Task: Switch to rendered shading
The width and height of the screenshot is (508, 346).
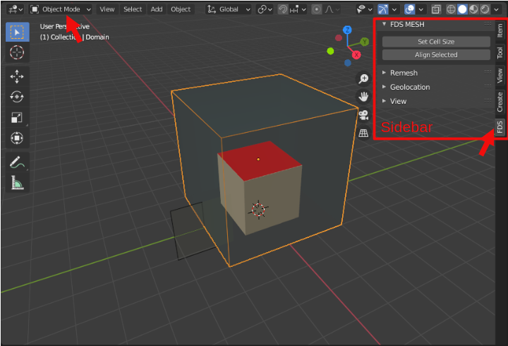Action: [485, 9]
